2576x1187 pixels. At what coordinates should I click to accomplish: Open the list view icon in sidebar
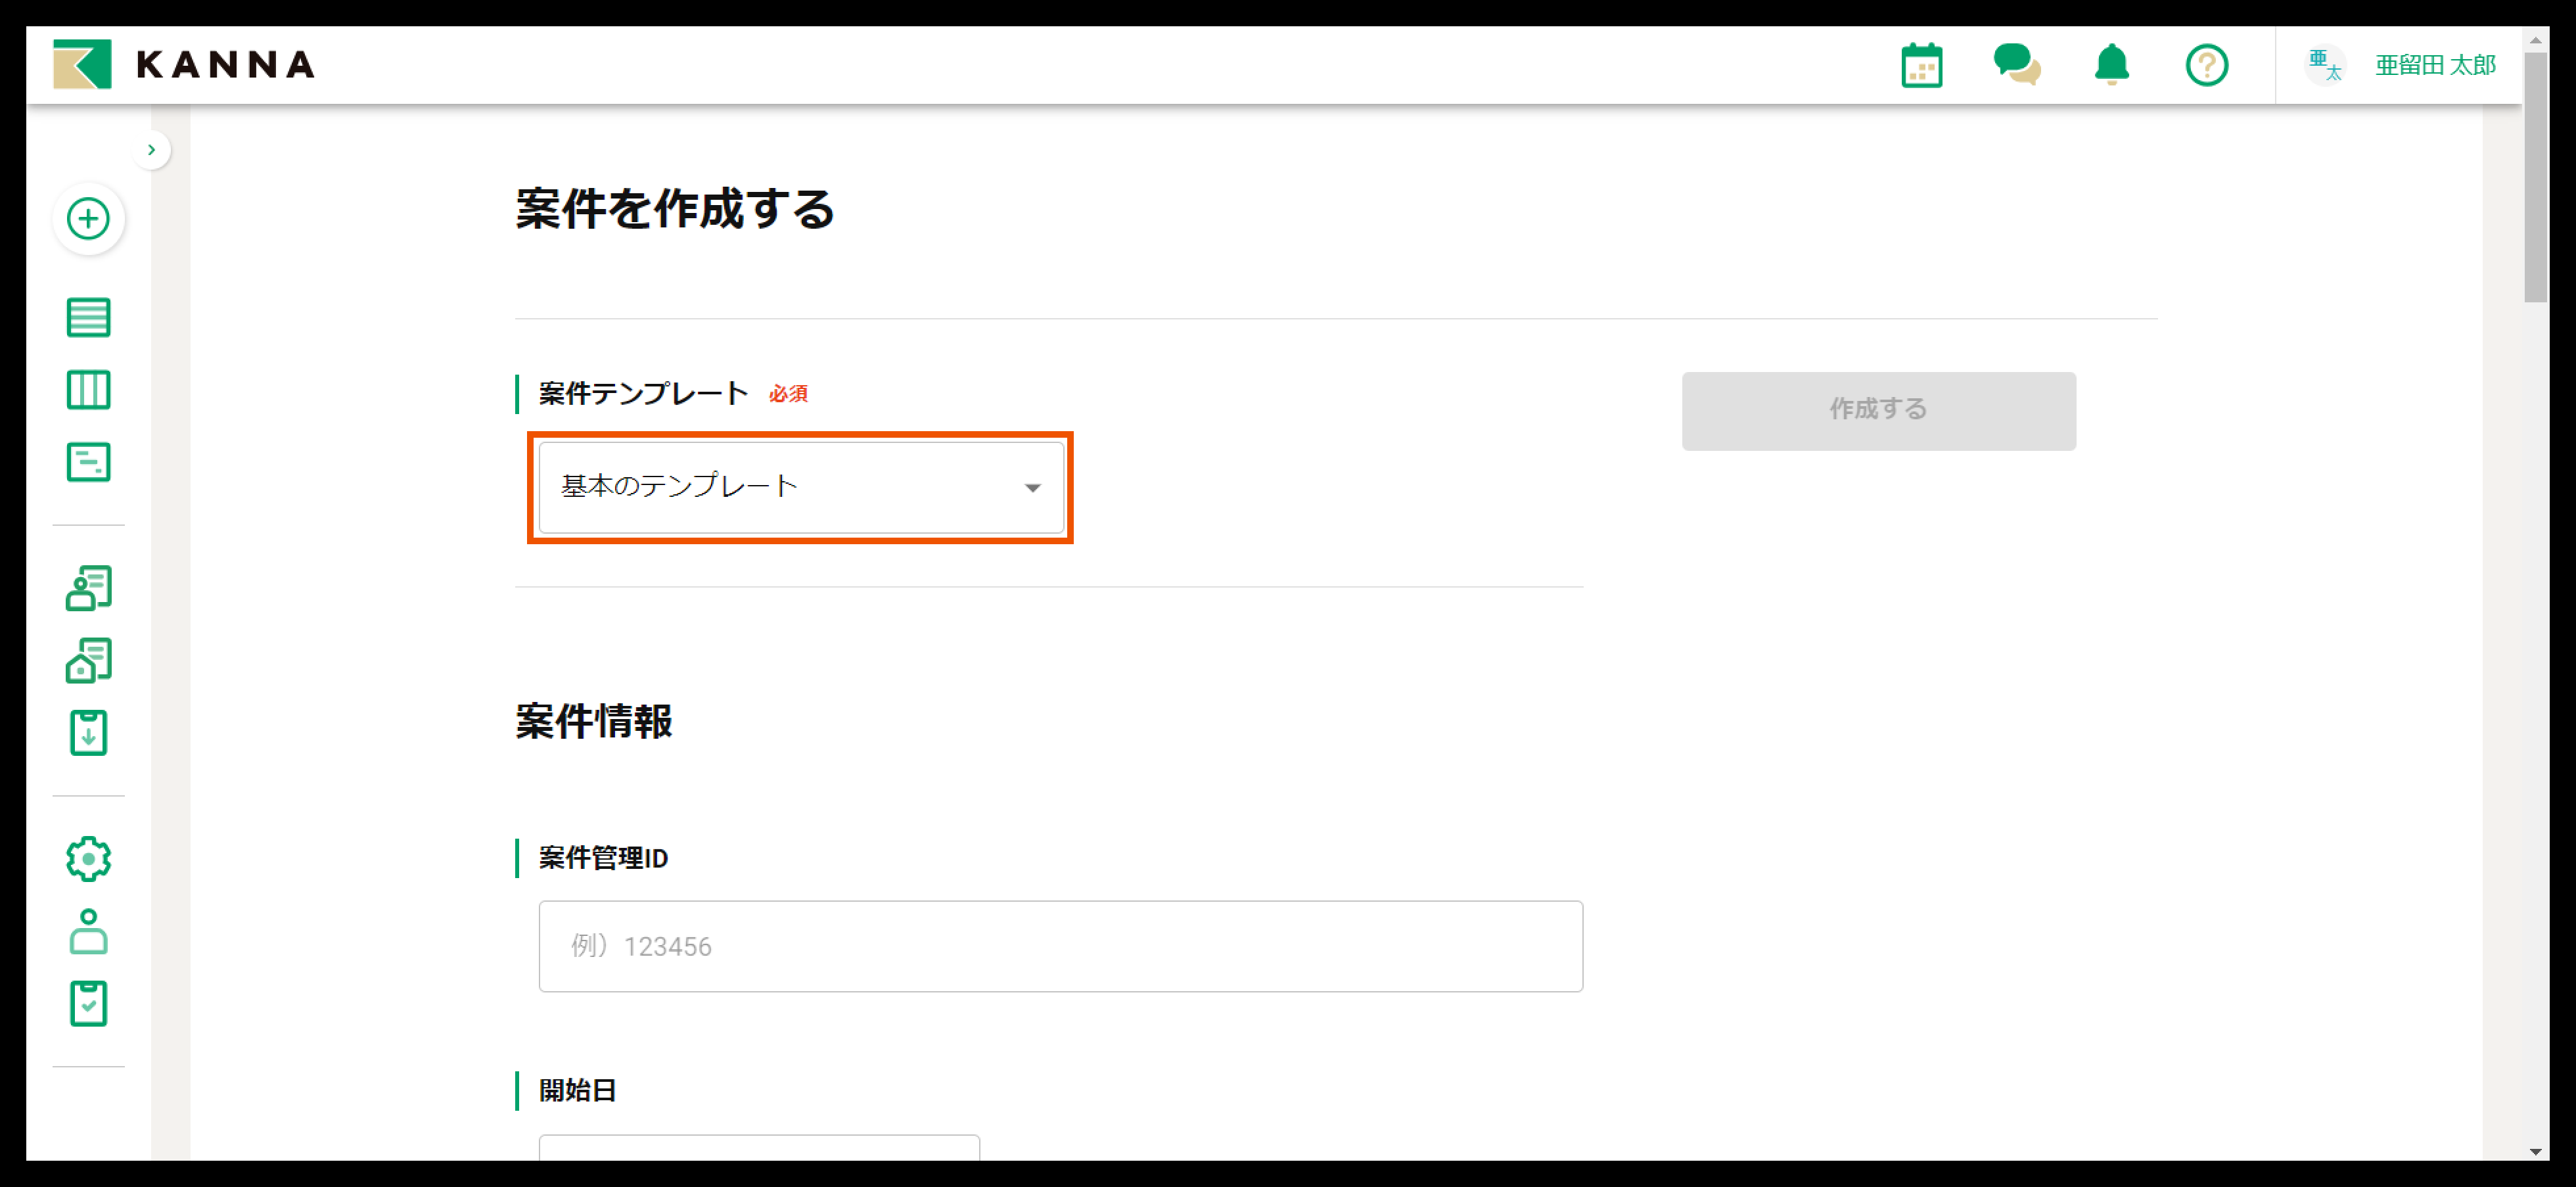88,318
